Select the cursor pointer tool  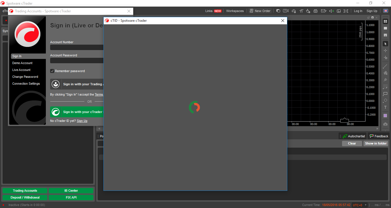(x=385, y=44)
